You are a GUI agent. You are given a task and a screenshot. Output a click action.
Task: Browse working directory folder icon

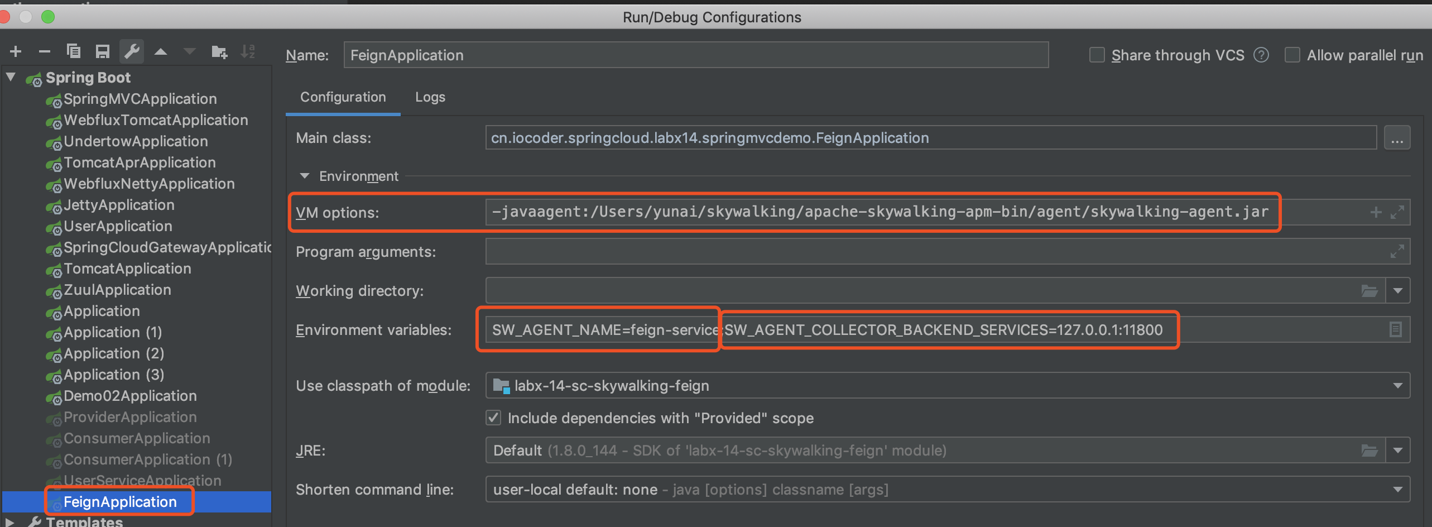click(1369, 291)
